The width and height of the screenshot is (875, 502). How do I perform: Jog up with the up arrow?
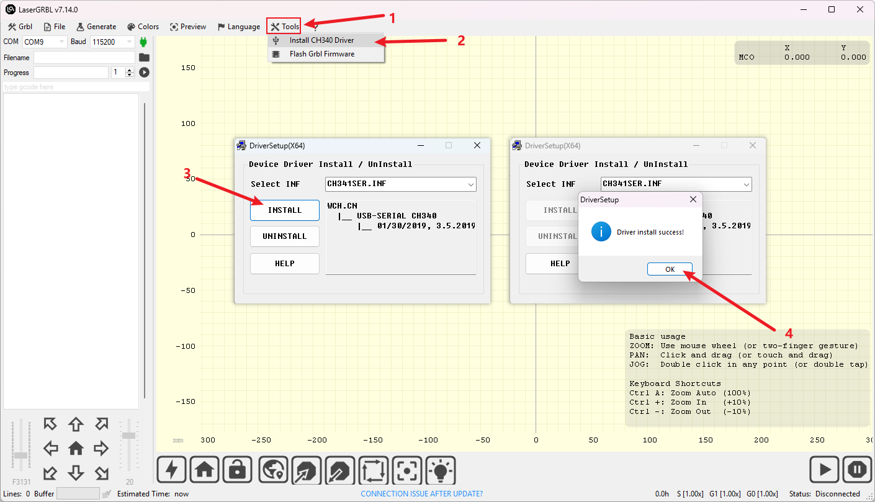tap(76, 424)
